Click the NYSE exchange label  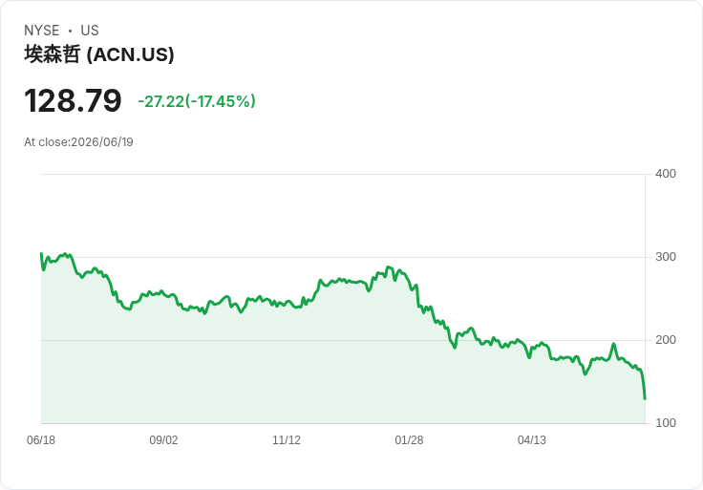[x=42, y=31]
